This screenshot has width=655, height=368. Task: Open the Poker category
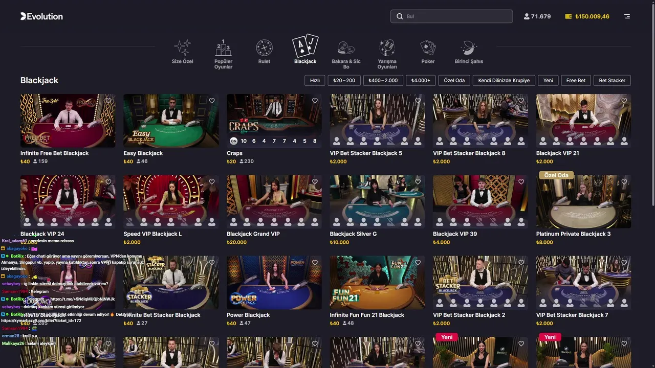428,52
